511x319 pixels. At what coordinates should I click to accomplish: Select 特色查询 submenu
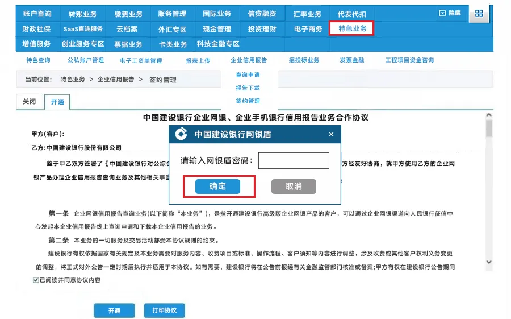[x=38, y=60]
